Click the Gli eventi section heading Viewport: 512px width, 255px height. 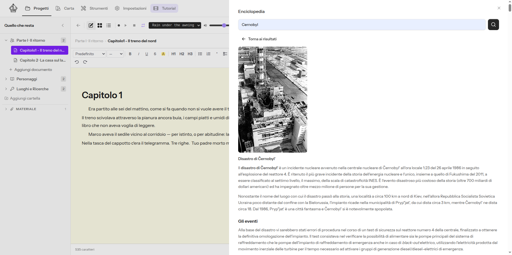[248, 221]
